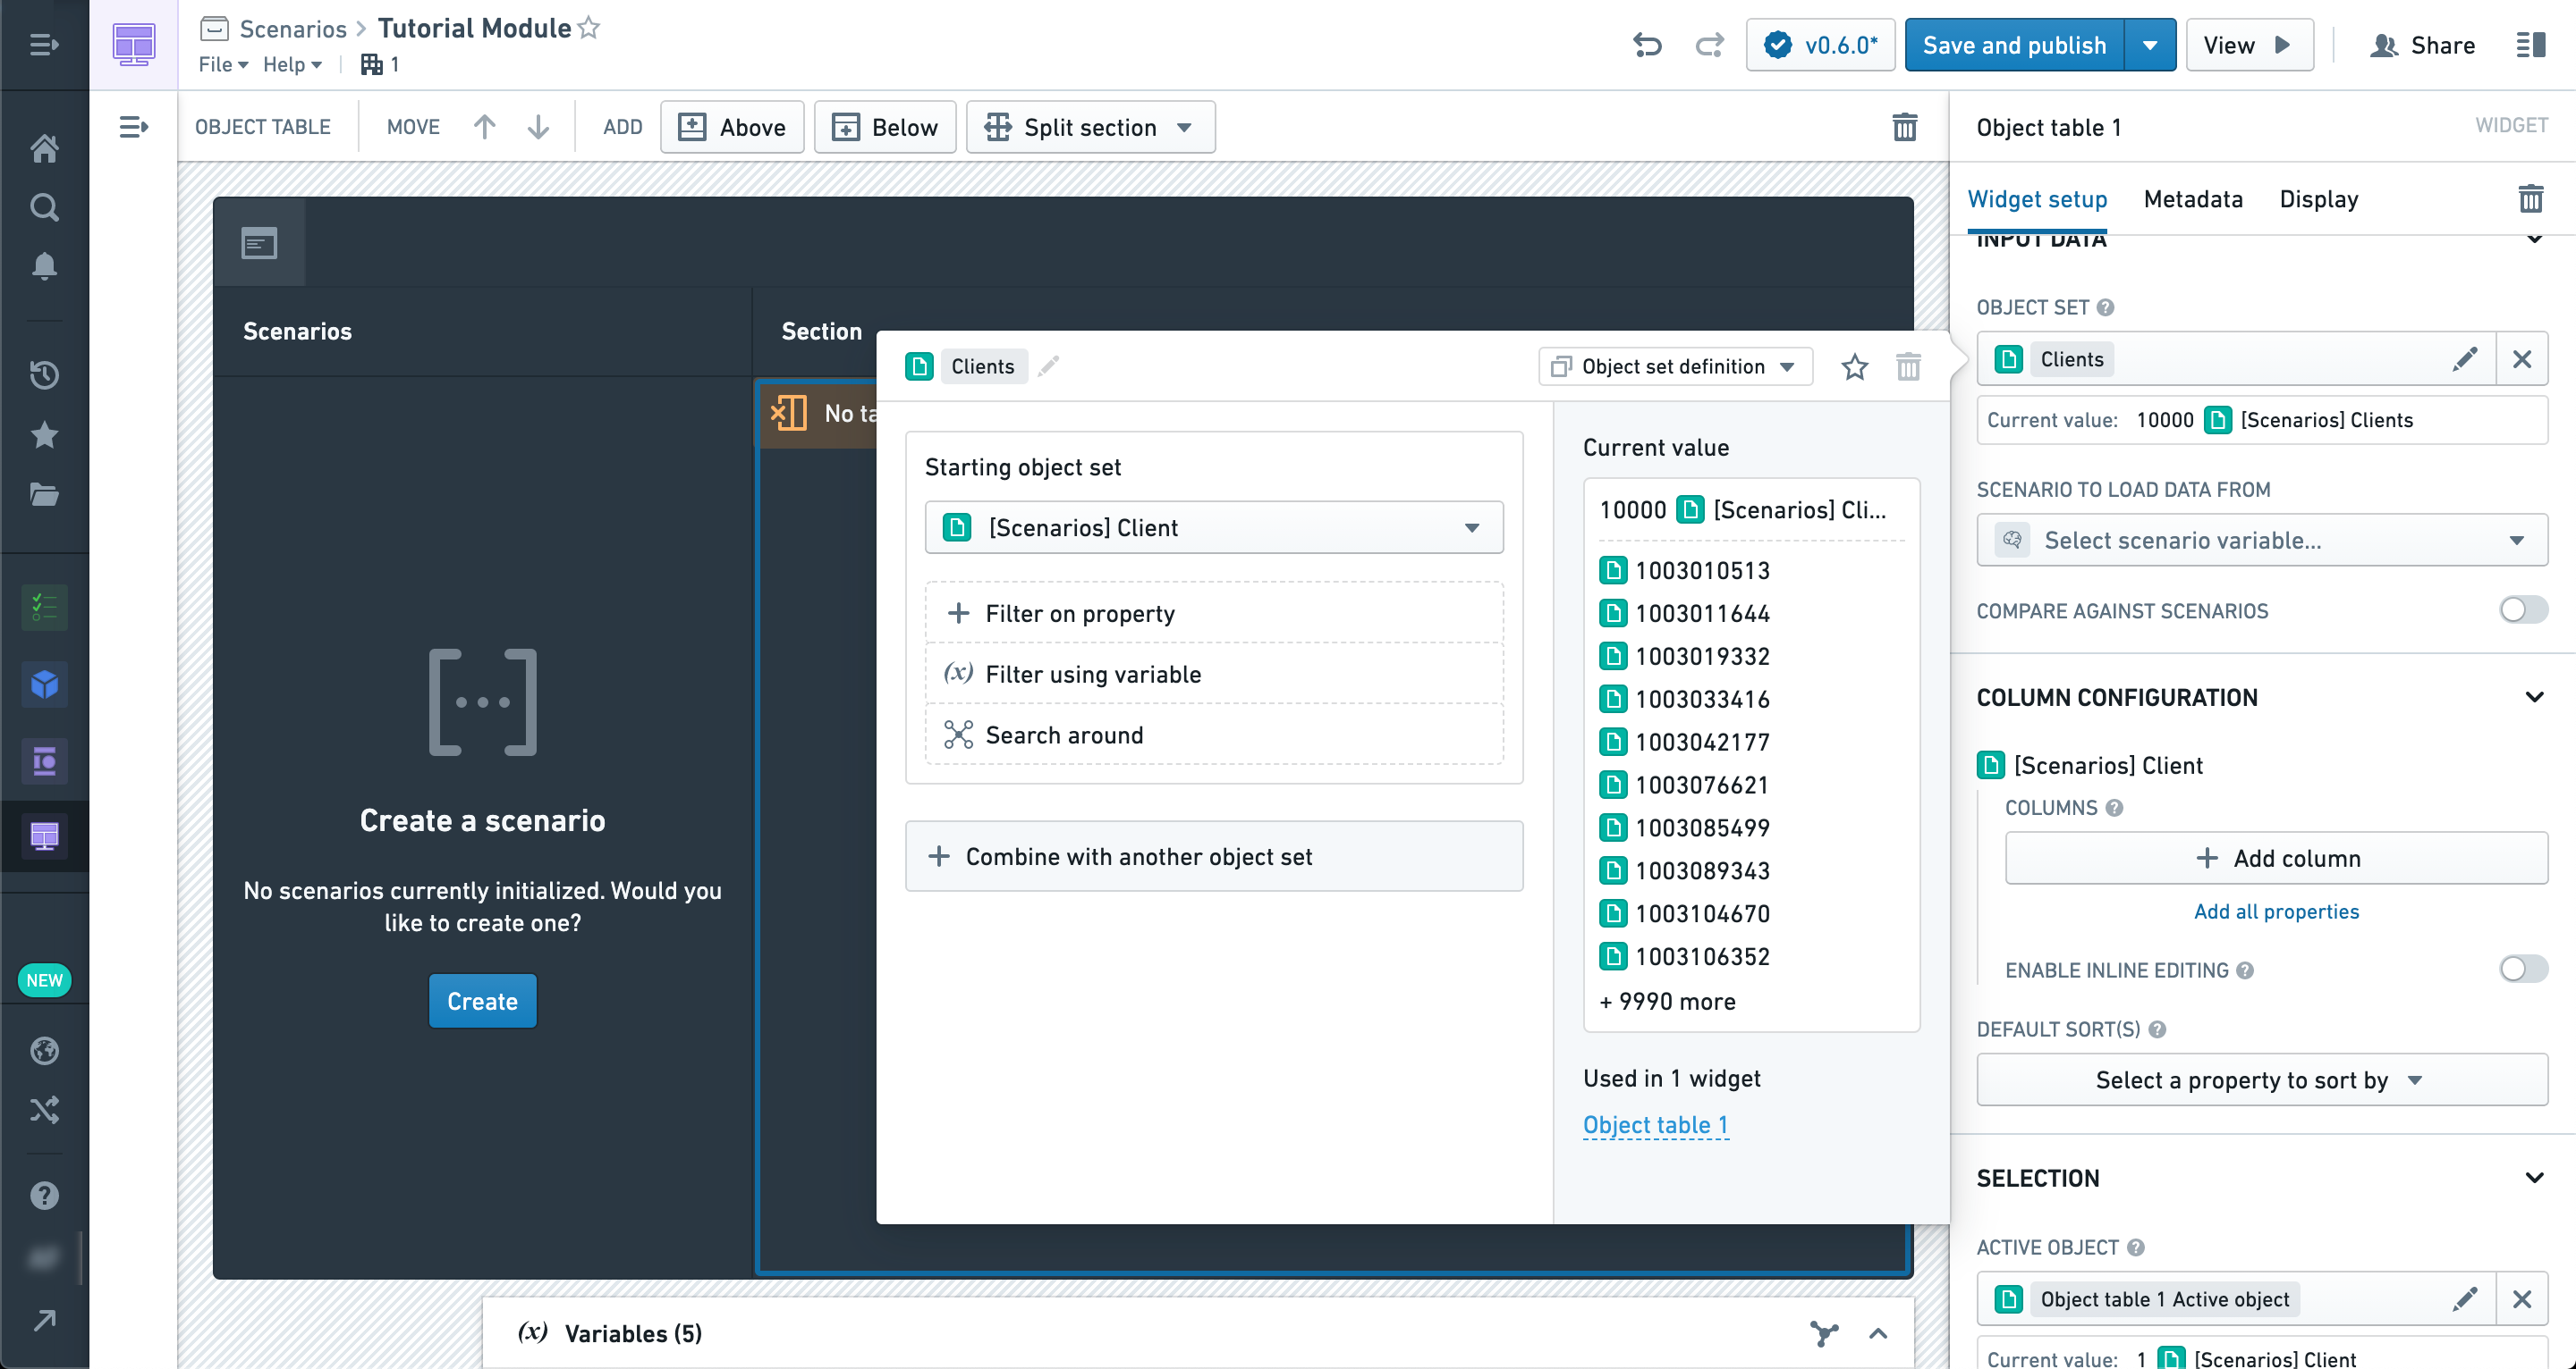Open Save and publish dropdown arrow

(2150, 45)
